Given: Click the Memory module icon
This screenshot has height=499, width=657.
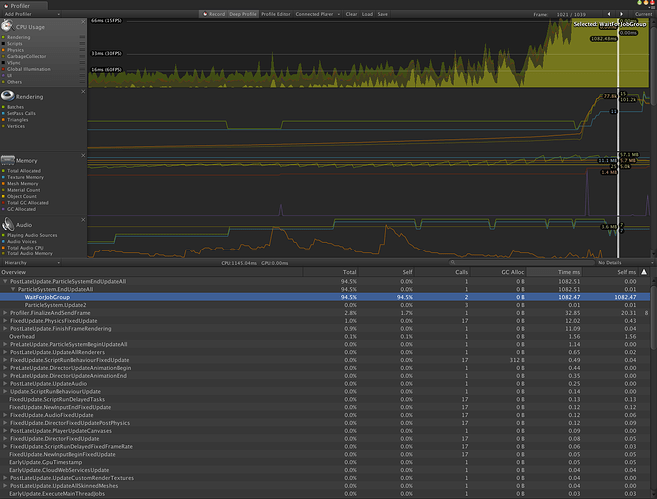Looking at the screenshot, I should coord(8,159).
